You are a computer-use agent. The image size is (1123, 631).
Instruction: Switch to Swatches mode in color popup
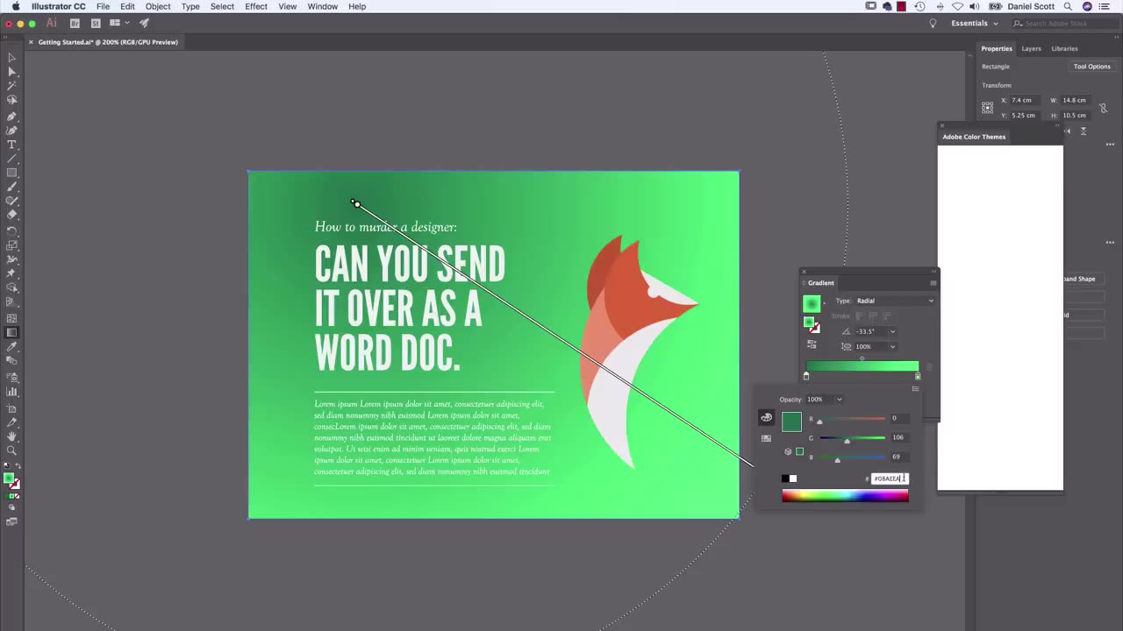coord(766,438)
